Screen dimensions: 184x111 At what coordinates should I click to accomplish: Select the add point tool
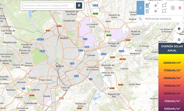[156, 5]
